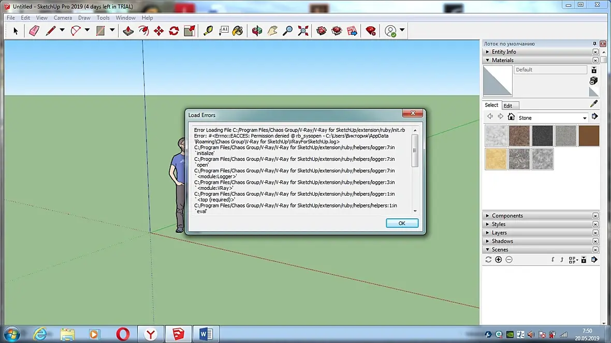
Task: Open the Extension Warehouse
Action: [x=337, y=31]
